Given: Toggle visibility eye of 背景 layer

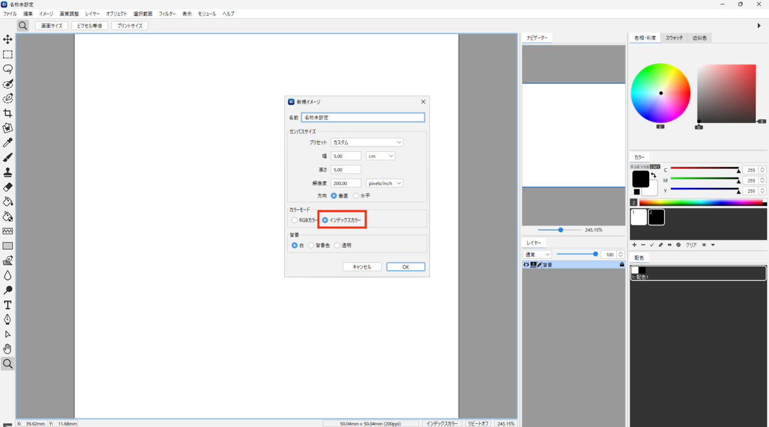Looking at the screenshot, I should [526, 265].
